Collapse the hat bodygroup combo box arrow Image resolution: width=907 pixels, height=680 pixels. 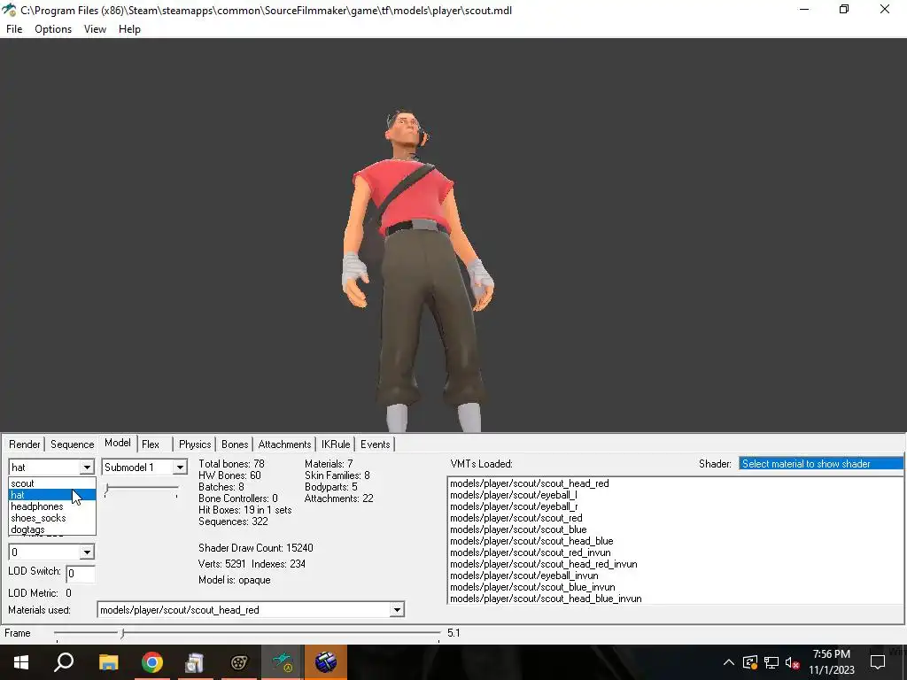coord(87,467)
